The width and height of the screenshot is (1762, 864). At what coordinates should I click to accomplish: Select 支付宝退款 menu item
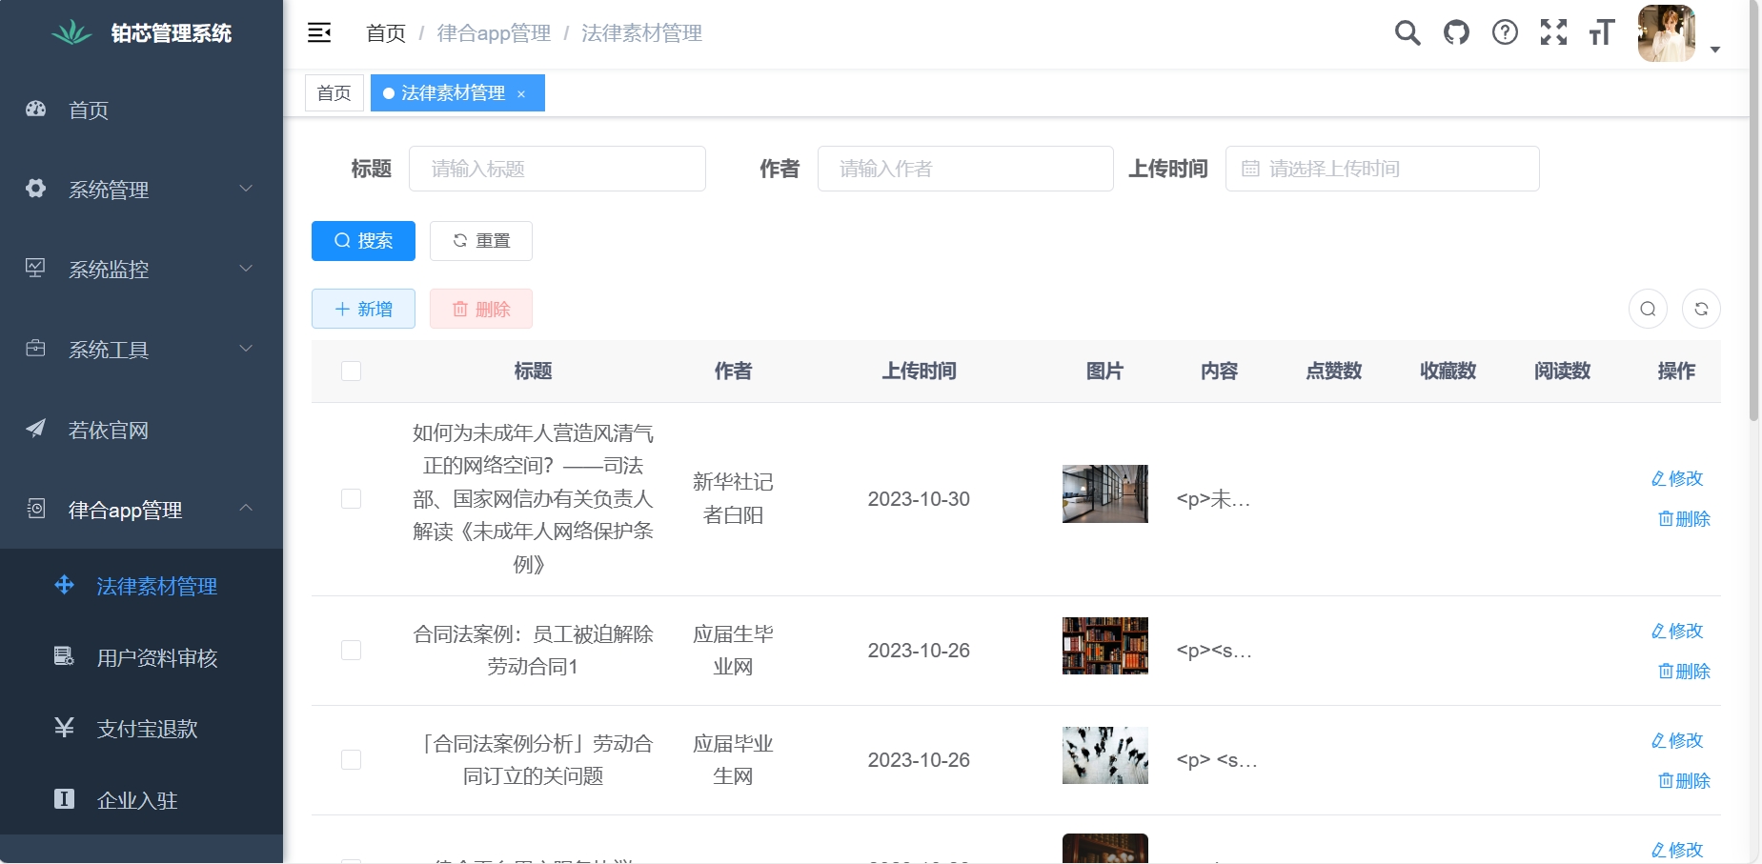point(141,729)
